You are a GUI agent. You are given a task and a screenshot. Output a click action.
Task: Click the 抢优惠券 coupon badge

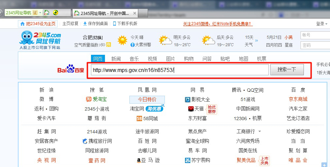[x=212, y=109]
